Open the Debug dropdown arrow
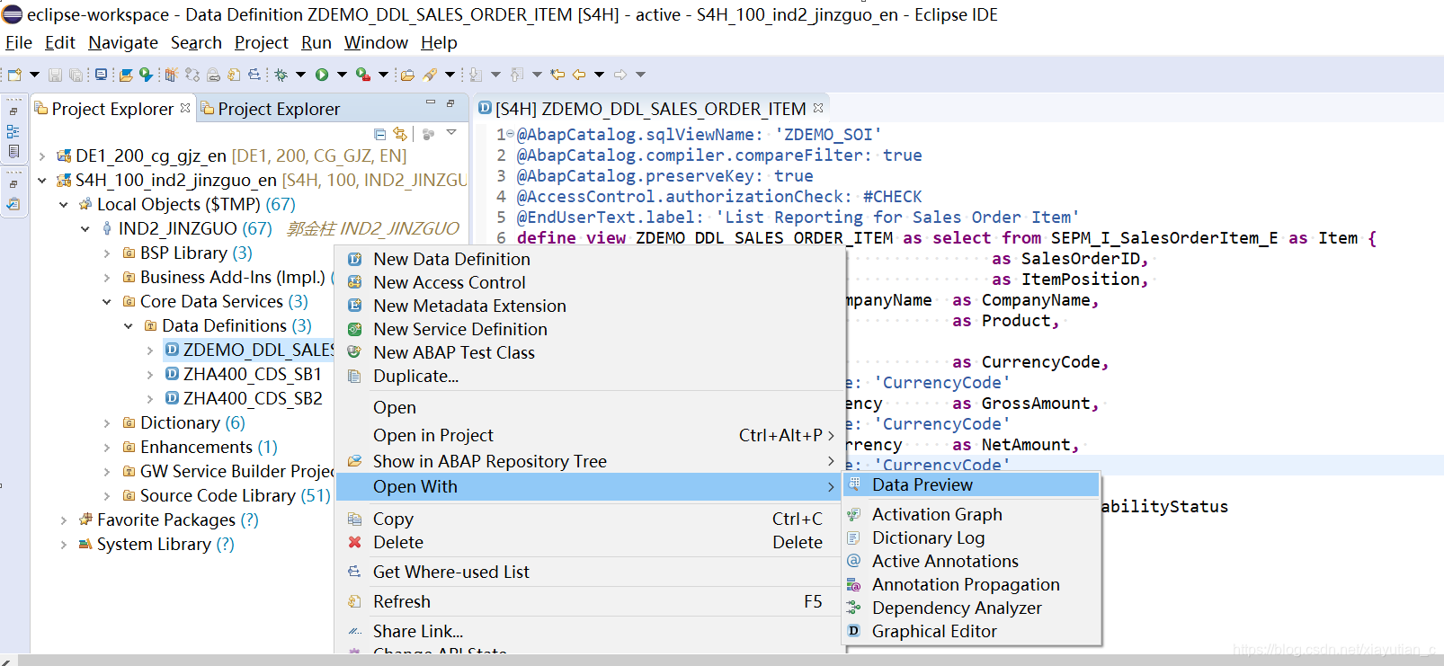This screenshot has width=1444, height=666. point(300,75)
